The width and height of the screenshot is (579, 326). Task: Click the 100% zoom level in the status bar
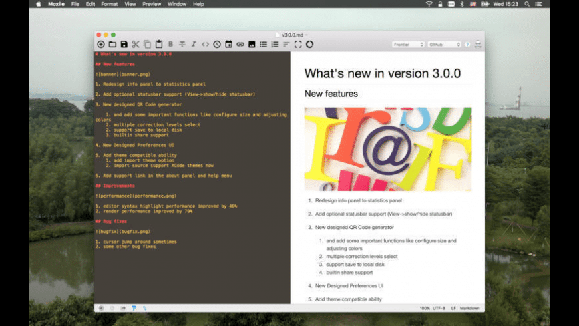pyautogui.click(x=425, y=308)
